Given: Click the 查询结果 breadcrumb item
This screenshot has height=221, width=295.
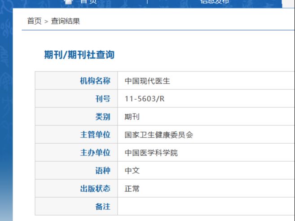Looking at the screenshot, I should coord(66,21).
